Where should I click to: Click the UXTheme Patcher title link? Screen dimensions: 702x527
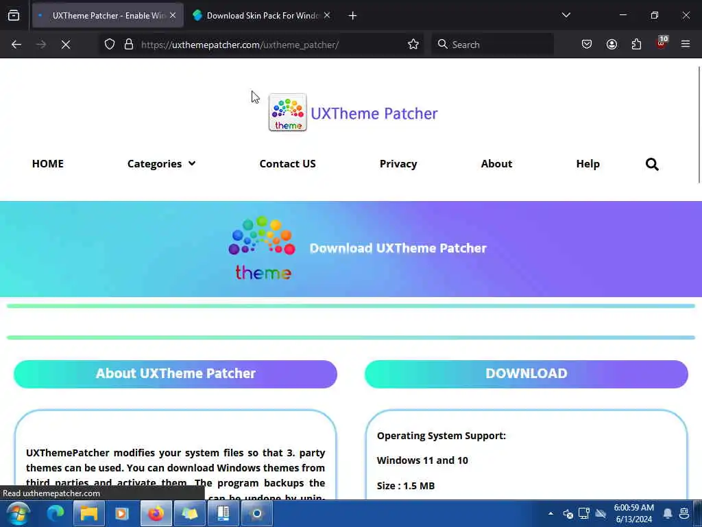tap(374, 114)
